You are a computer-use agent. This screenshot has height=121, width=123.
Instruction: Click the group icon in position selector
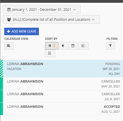(x=9, y=19)
